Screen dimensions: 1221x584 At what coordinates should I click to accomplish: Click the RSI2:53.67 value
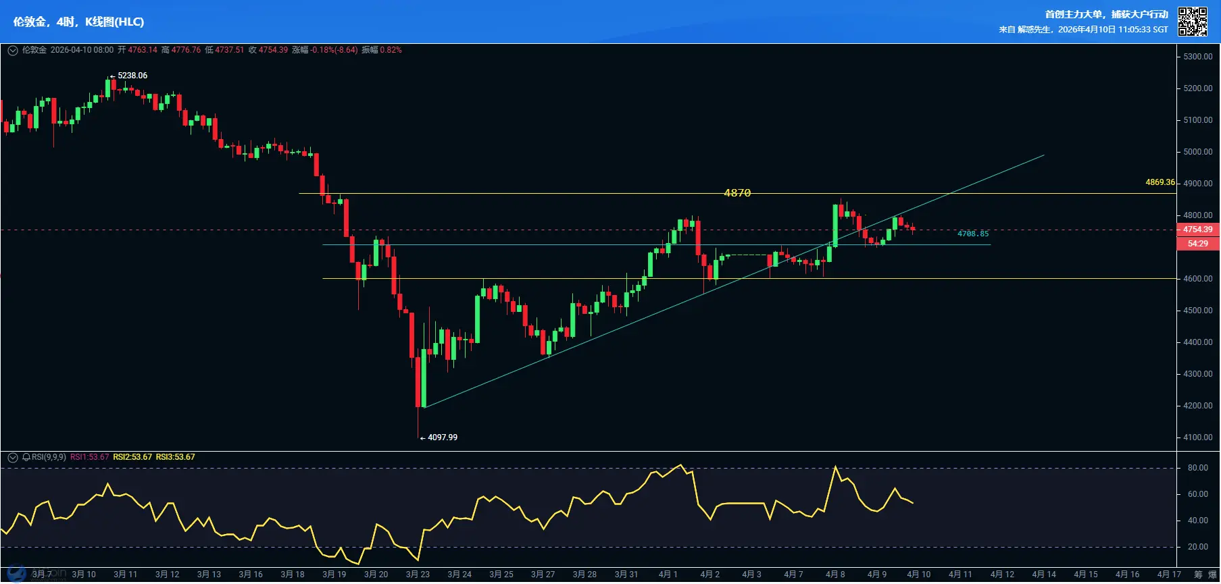tap(132, 457)
